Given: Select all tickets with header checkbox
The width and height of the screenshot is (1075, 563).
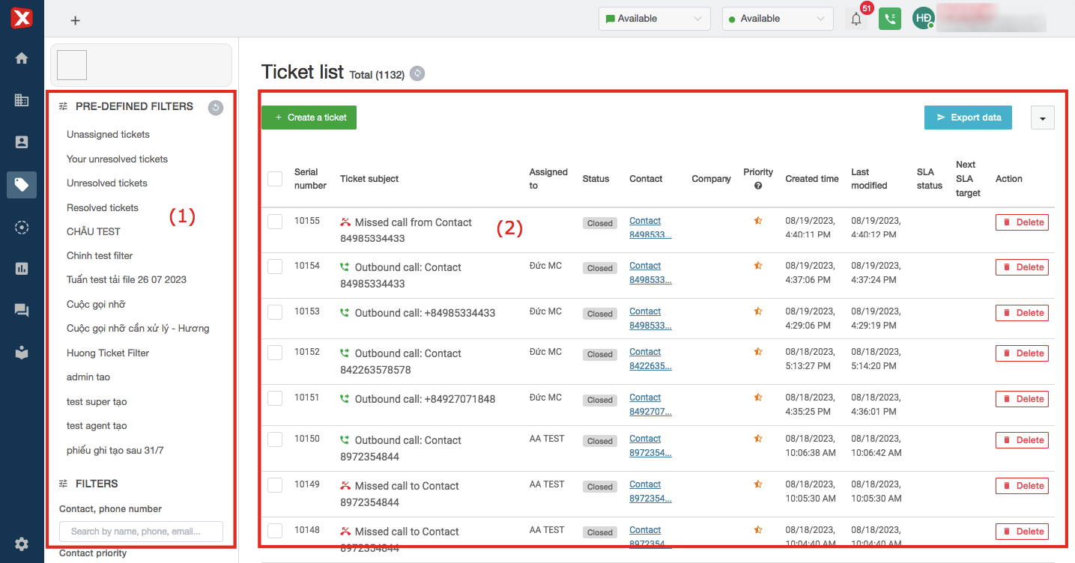Looking at the screenshot, I should (x=275, y=179).
